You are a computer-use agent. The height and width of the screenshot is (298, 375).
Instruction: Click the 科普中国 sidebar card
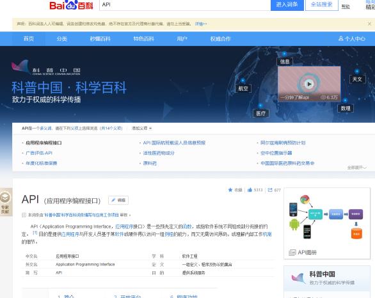coord(327,278)
